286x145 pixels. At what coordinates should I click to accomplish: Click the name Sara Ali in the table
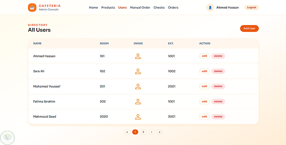click(39, 71)
